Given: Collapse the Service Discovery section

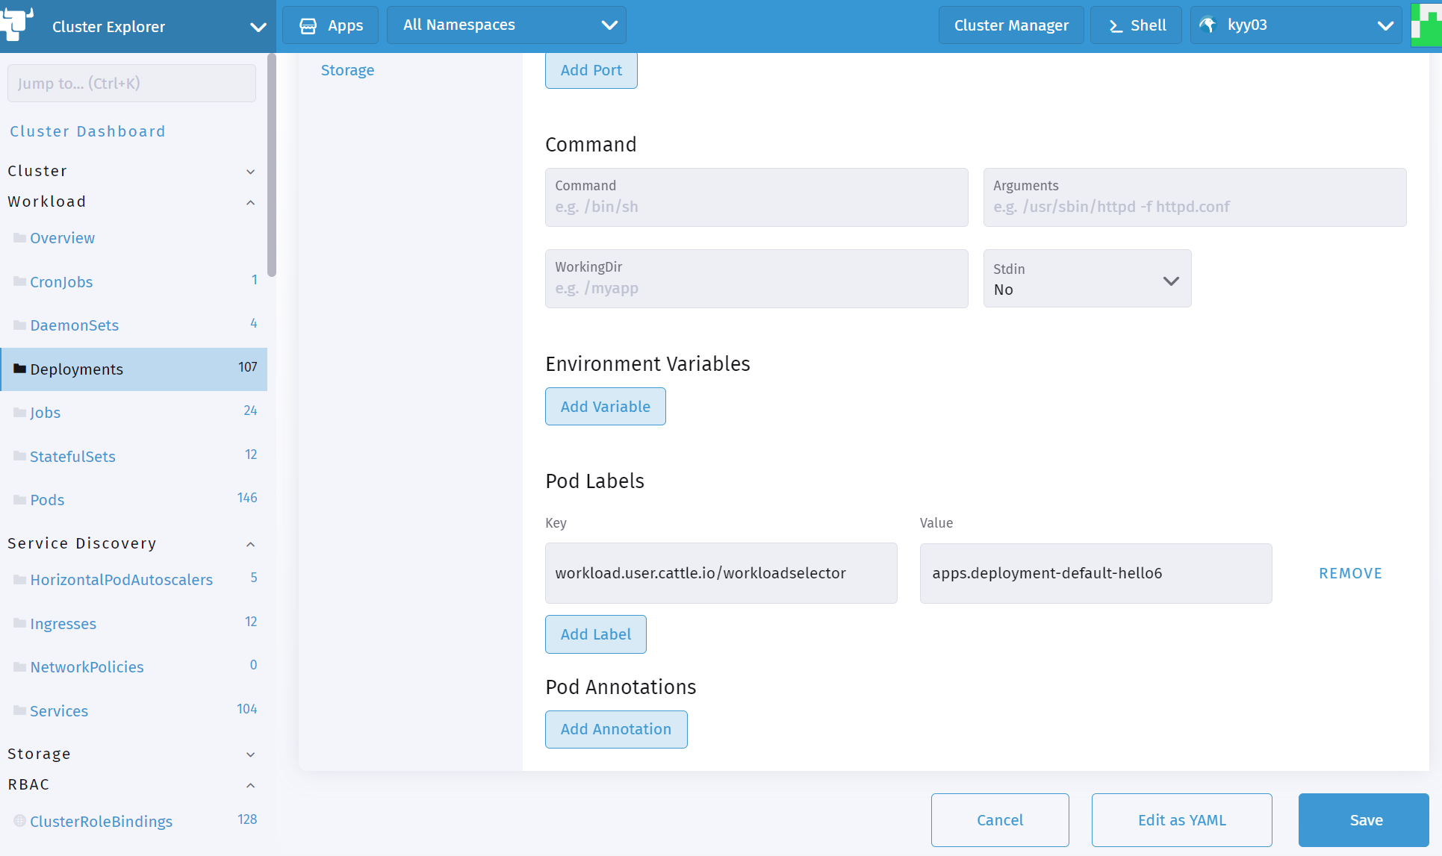Looking at the screenshot, I should tap(251, 544).
